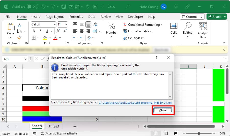Click Merge & Center icon
The image size is (230, 136).
coord(95,31)
